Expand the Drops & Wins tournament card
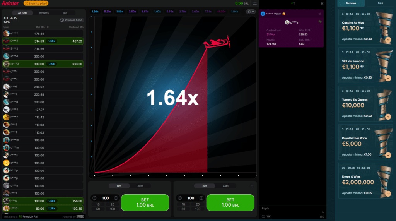 (x=388, y=194)
